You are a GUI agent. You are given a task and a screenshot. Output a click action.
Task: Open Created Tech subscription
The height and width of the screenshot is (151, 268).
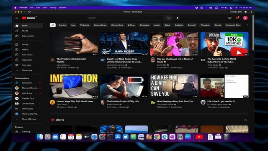coord(28,99)
